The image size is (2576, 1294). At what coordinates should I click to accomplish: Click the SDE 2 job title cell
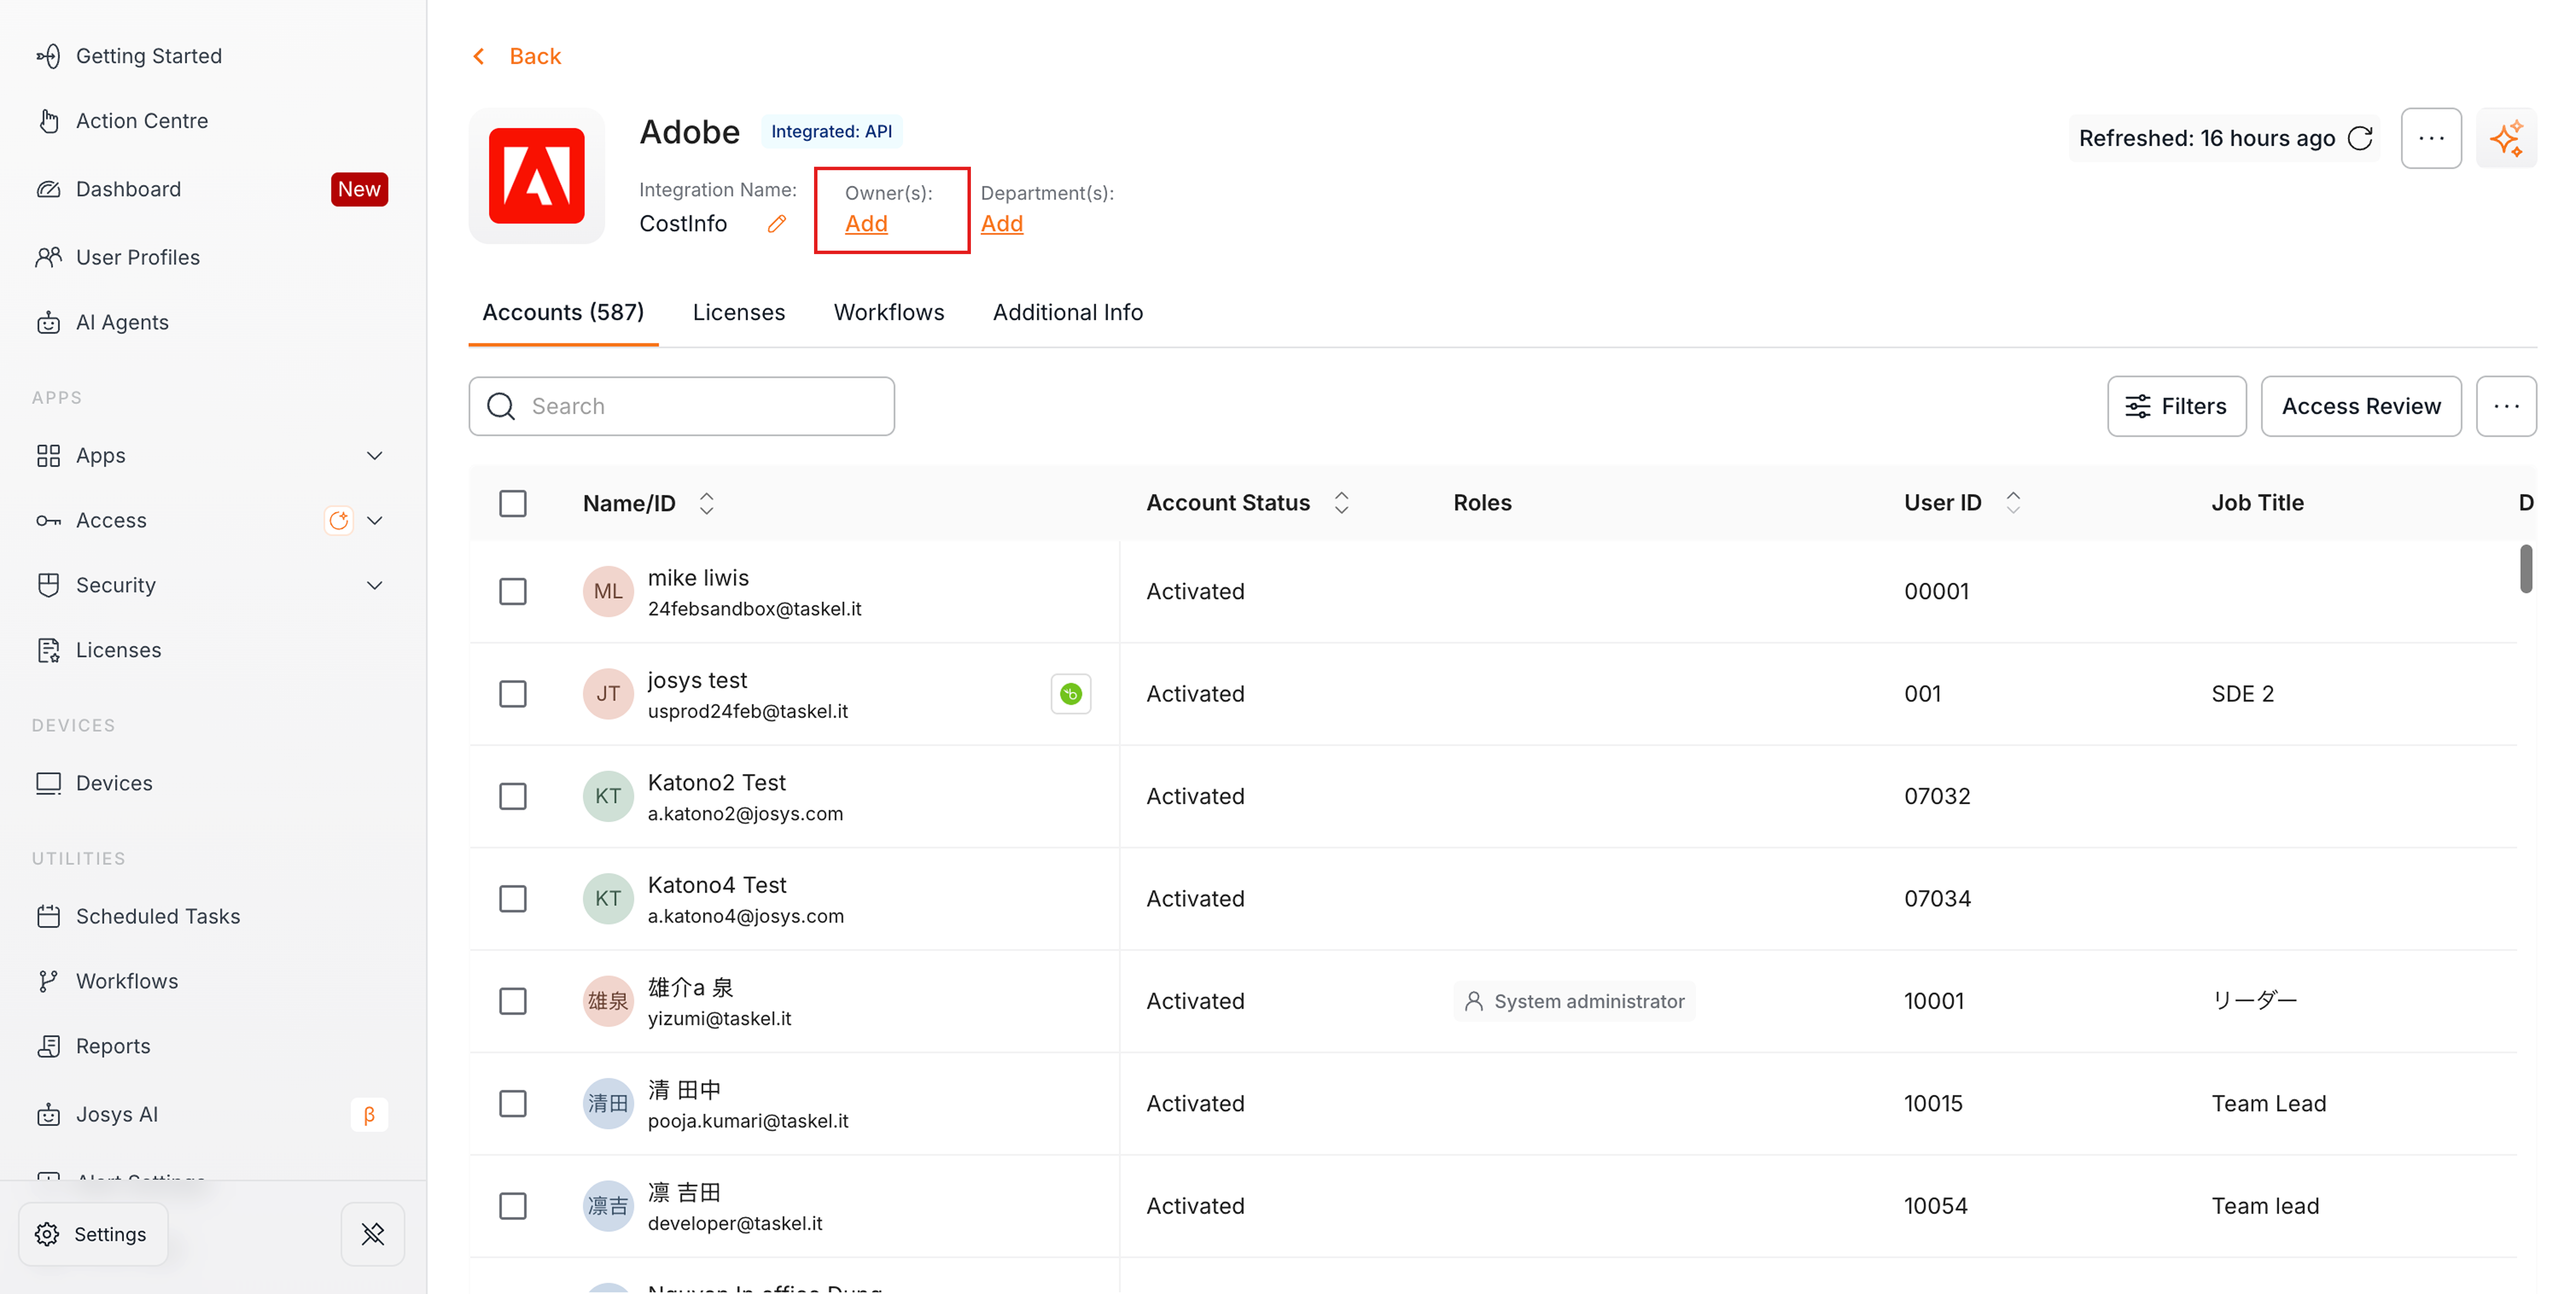tap(2243, 694)
